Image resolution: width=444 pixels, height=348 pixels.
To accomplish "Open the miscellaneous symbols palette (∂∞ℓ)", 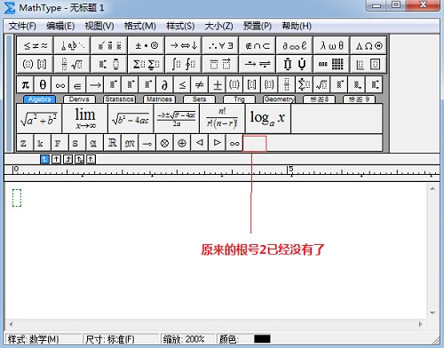I will coord(294,45).
